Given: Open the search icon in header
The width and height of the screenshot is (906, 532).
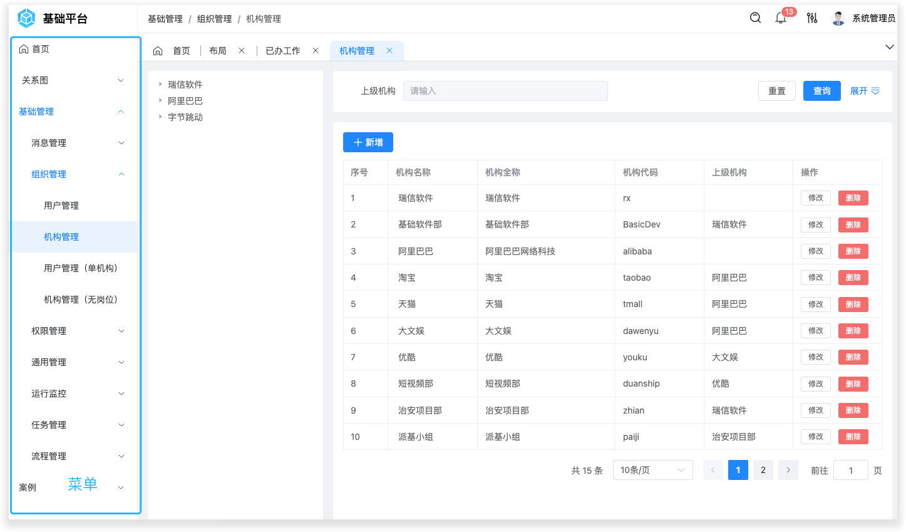Looking at the screenshot, I should click(x=756, y=18).
